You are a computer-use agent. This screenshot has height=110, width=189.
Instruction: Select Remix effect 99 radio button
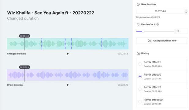point(140,101)
